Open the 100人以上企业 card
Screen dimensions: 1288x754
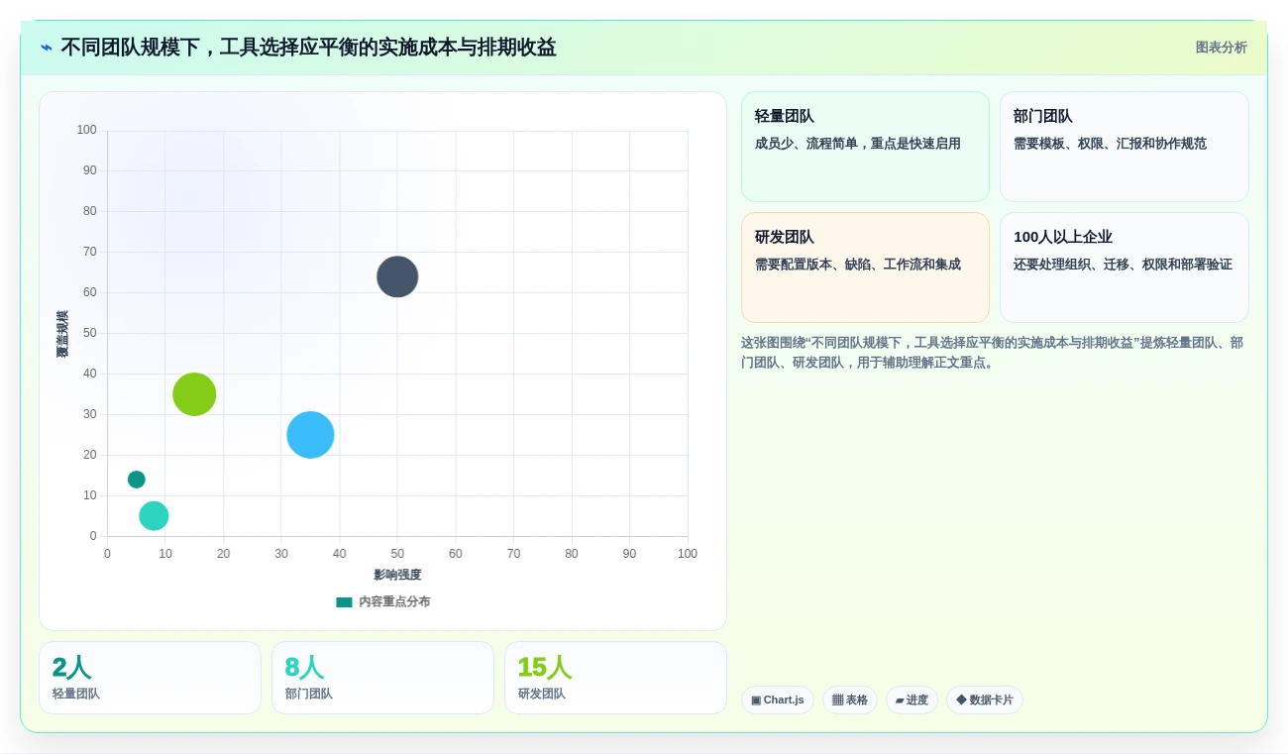(1124, 268)
